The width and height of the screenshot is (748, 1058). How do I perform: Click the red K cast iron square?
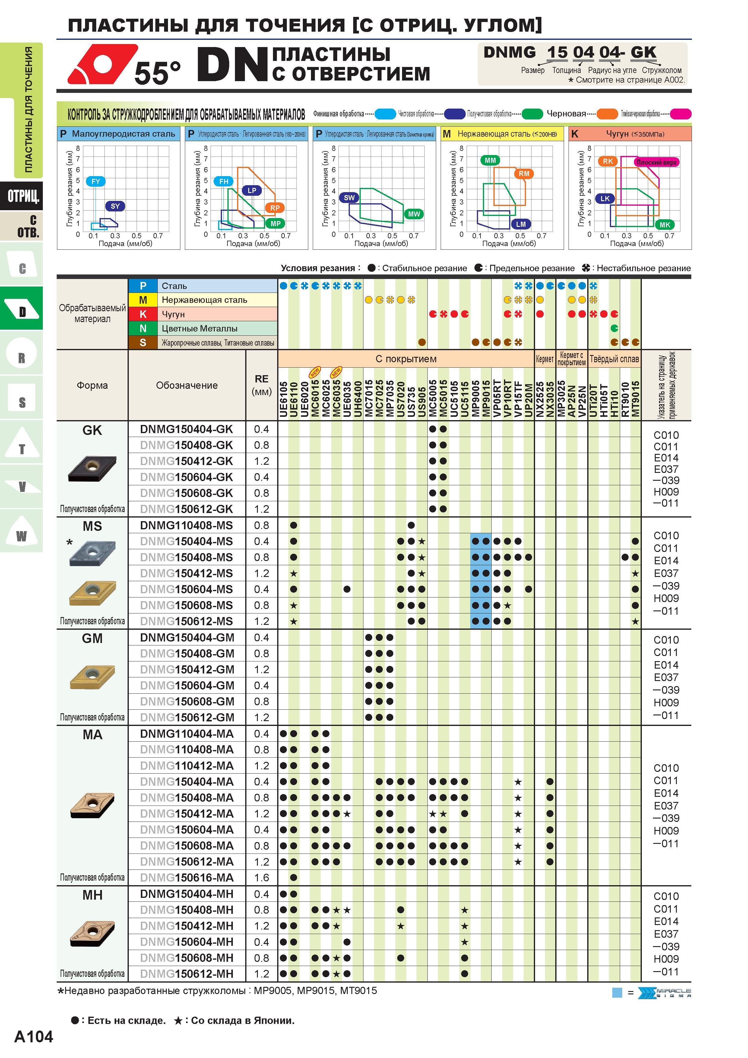point(143,314)
